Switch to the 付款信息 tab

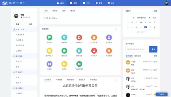[71, 80]
